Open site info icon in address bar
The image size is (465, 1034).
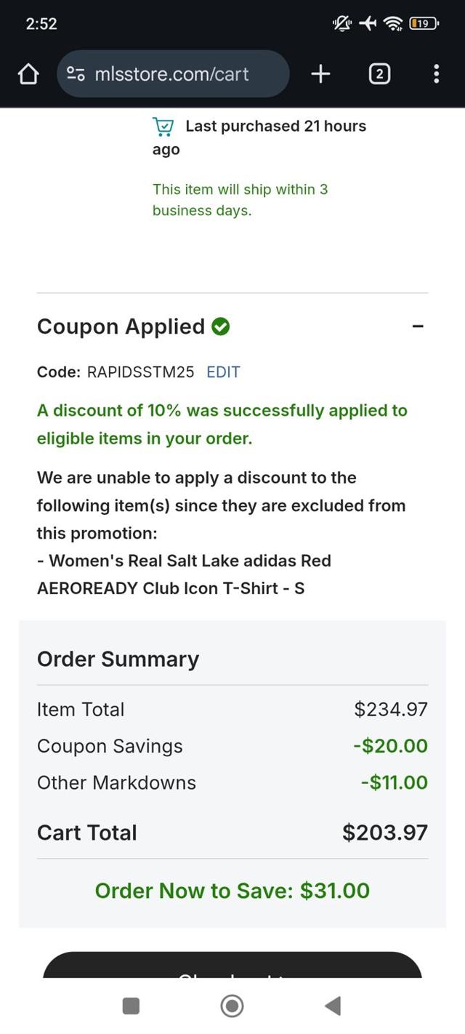76,73
